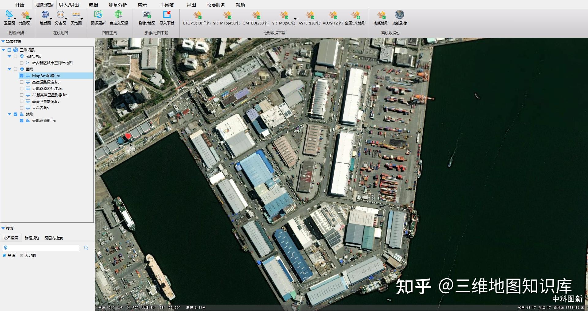The image size is (588, 311).
Task: Open the 导入下载 import download tool
Action: point(167,15)
